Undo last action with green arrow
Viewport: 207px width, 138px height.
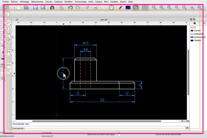click(70, 7)
